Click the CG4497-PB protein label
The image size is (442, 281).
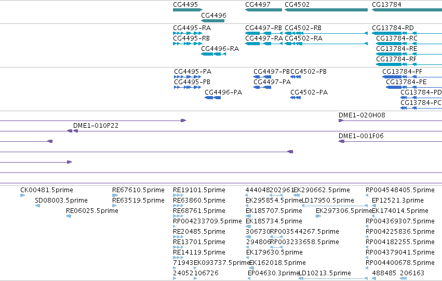272,72
